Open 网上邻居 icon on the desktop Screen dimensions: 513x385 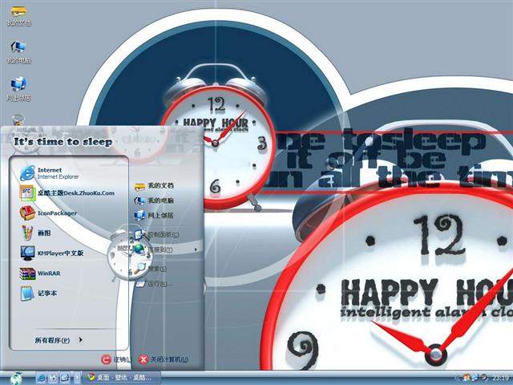click(18, 89)
